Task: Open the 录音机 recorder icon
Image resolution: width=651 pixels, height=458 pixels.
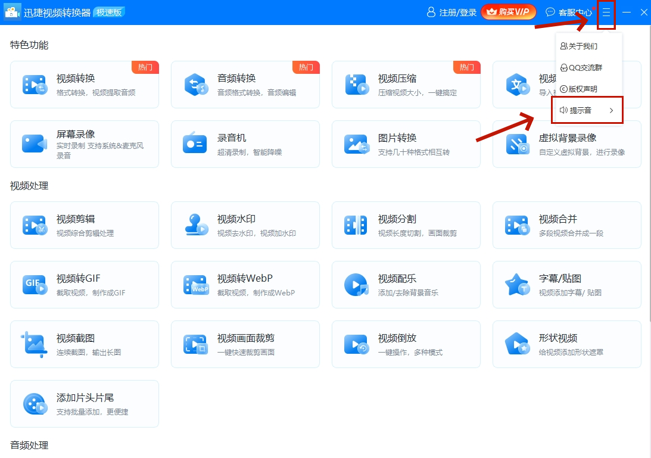Action: point(195,143)
